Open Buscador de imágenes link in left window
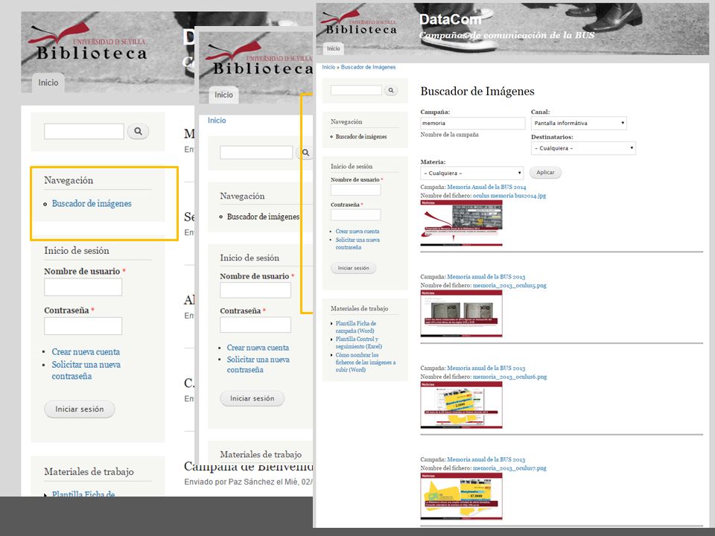The height and width of the screenshot is (536, 715). click(91, 204)
